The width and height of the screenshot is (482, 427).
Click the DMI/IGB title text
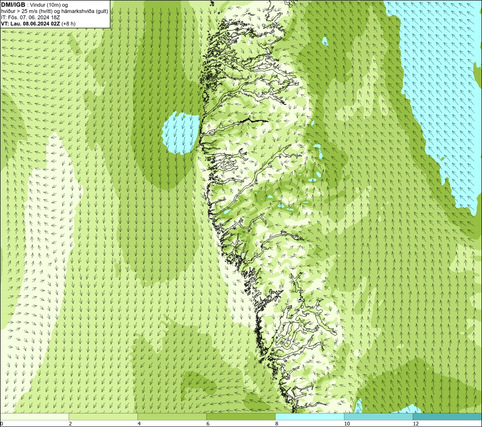tap(13, 5)
